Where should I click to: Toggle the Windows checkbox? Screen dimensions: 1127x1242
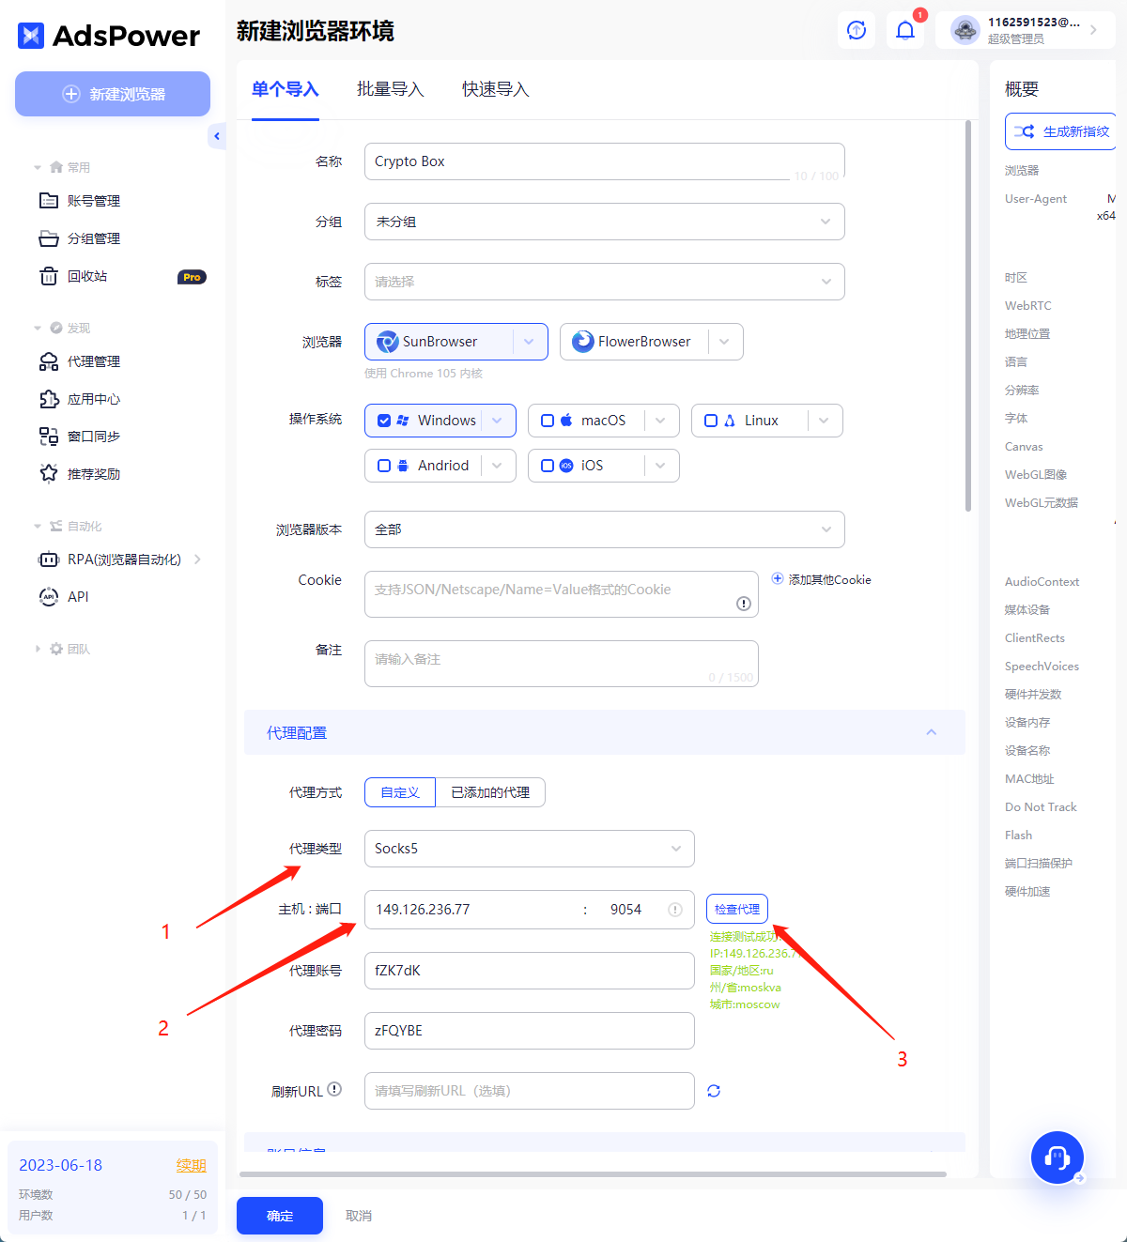pyautogui.click(x=384, y=421)
